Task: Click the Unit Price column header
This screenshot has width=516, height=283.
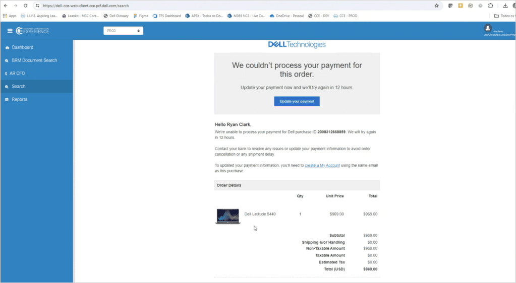Action: (x=335, y=196)
